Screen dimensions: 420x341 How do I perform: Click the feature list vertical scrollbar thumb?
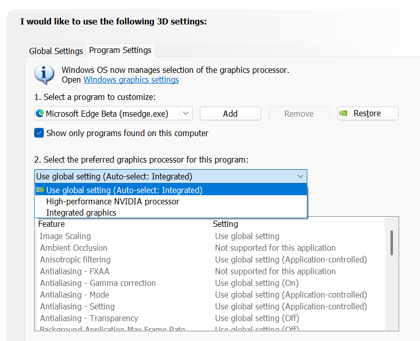point(391,243)
